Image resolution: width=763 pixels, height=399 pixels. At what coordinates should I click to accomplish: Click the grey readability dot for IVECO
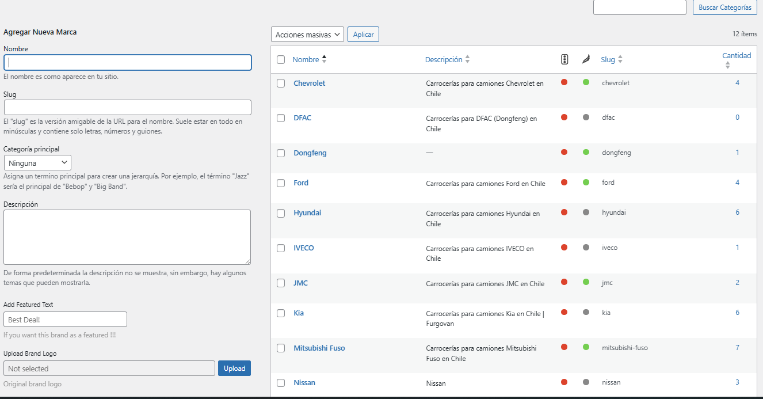[x=586, y=247]
